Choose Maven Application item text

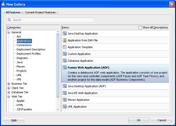coord(78,100)
